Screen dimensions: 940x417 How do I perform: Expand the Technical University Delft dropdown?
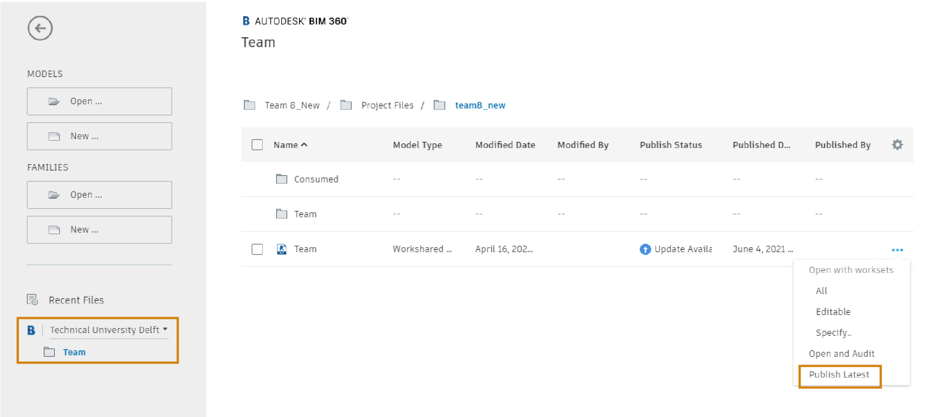coord(166,329)
